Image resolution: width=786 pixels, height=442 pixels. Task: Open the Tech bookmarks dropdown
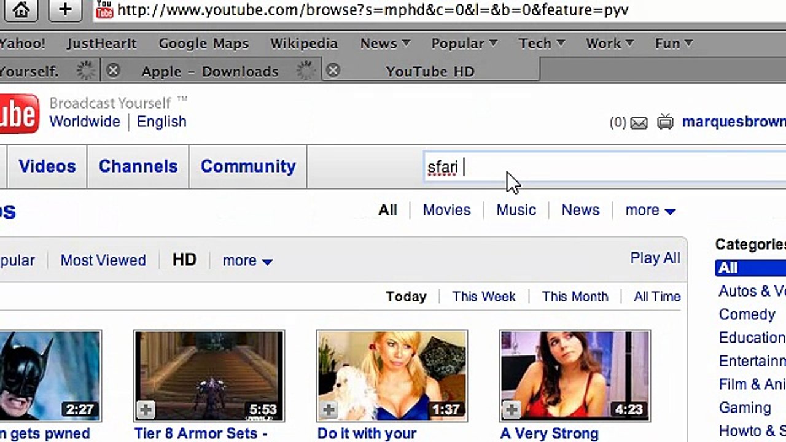542,44
